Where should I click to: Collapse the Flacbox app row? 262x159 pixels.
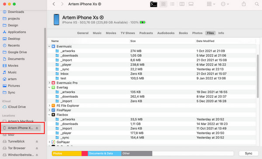coord(49,115)
